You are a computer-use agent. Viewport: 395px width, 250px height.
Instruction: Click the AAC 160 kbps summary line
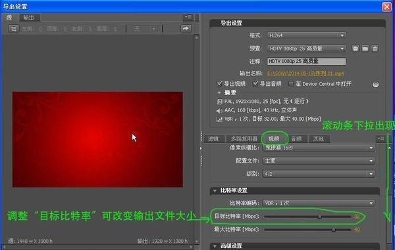click(x=261, y=110)
